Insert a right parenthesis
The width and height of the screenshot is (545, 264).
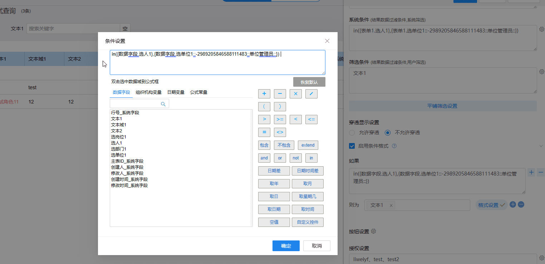click(x=280, y=107)
